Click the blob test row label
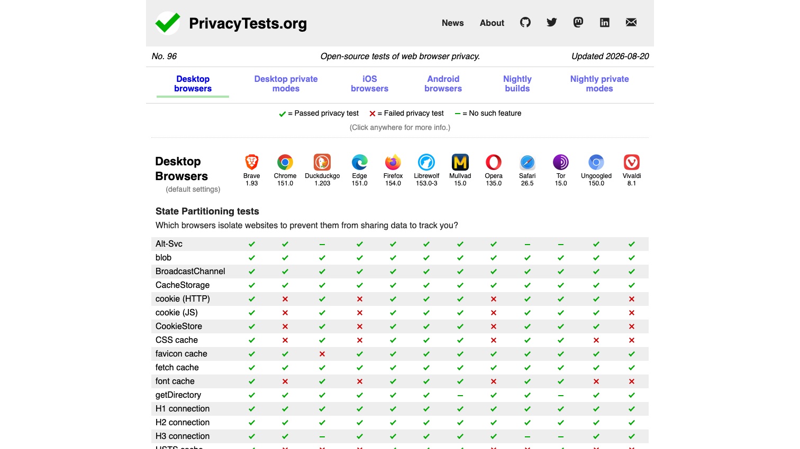800x449 pixels. coord(163,257)
